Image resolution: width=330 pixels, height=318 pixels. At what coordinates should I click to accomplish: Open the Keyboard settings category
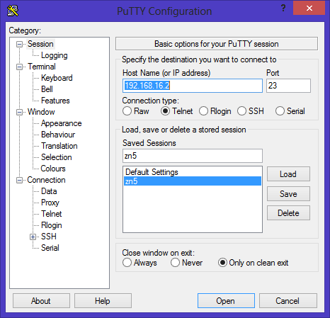click(x=57, y=78)
